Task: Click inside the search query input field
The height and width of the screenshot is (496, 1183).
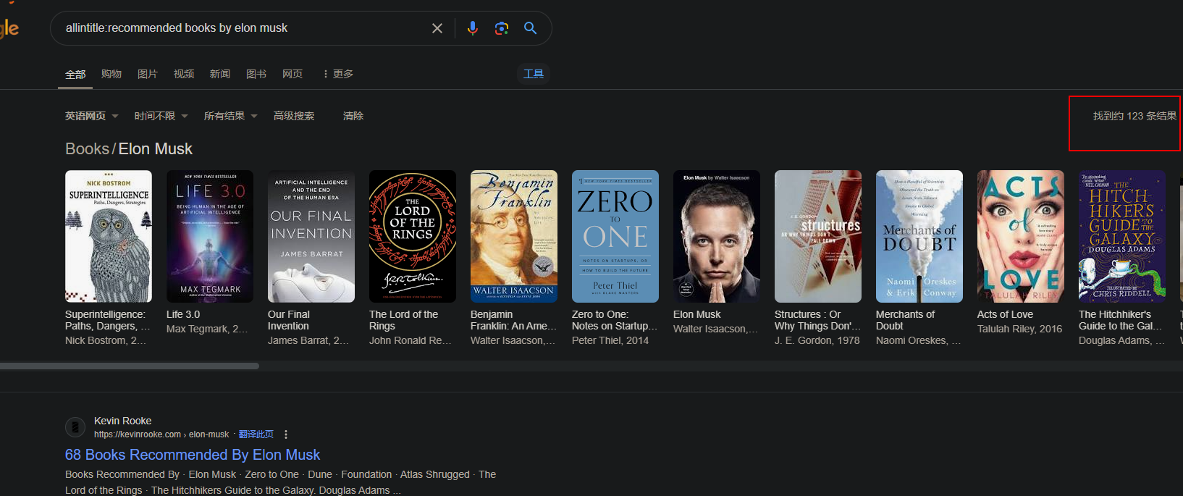Action: pos(239,28)
